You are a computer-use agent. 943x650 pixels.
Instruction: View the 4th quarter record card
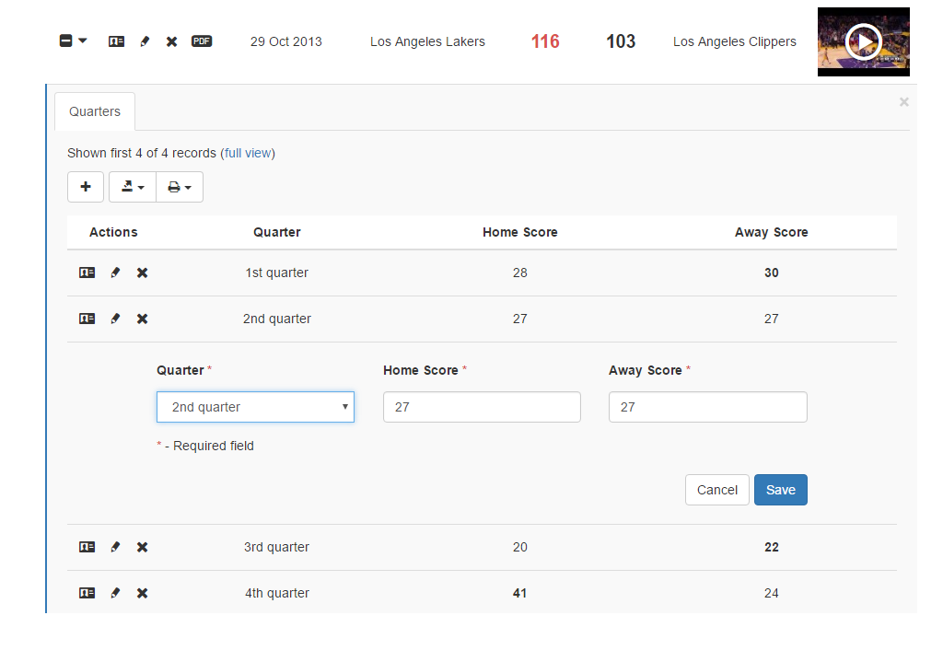tap(87, 593)
